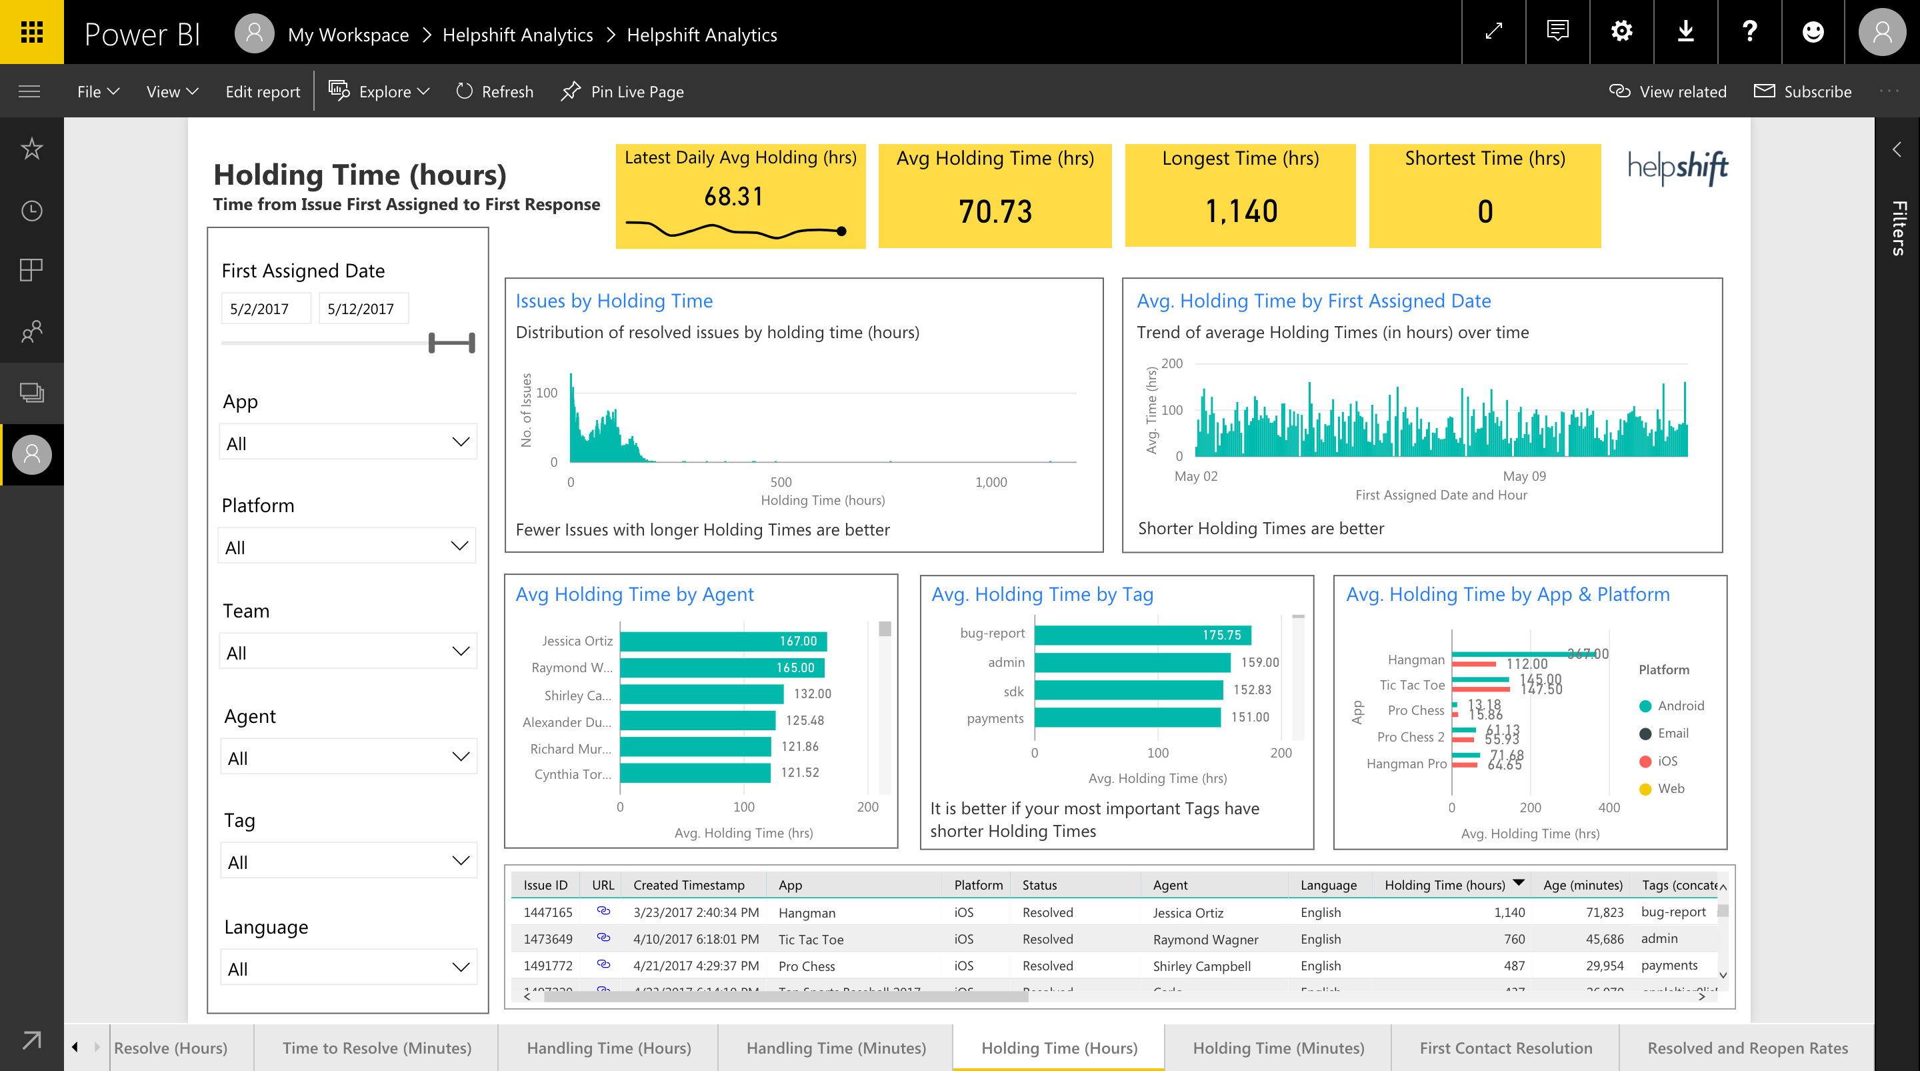
Task: Open the user profile avatar at top right
Action: [1882, 32]
